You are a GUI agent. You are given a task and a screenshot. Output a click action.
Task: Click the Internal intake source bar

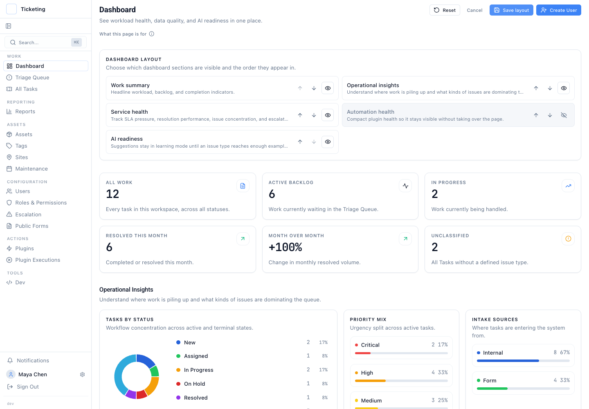pos(523,361)
